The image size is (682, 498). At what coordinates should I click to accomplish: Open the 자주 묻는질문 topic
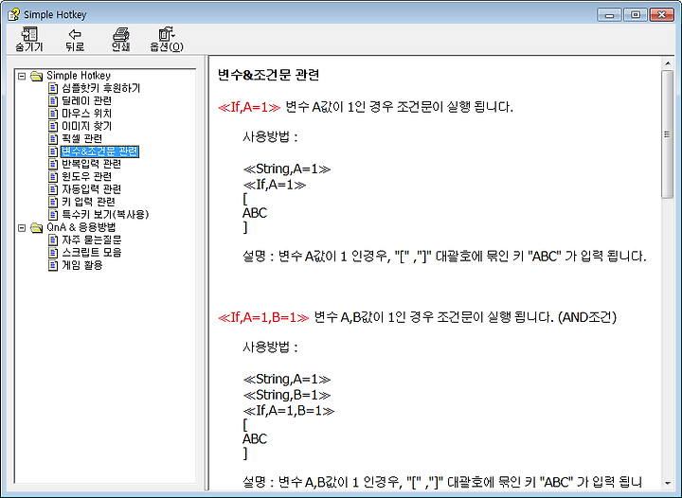pyautogui.click(x=91, y=240)
